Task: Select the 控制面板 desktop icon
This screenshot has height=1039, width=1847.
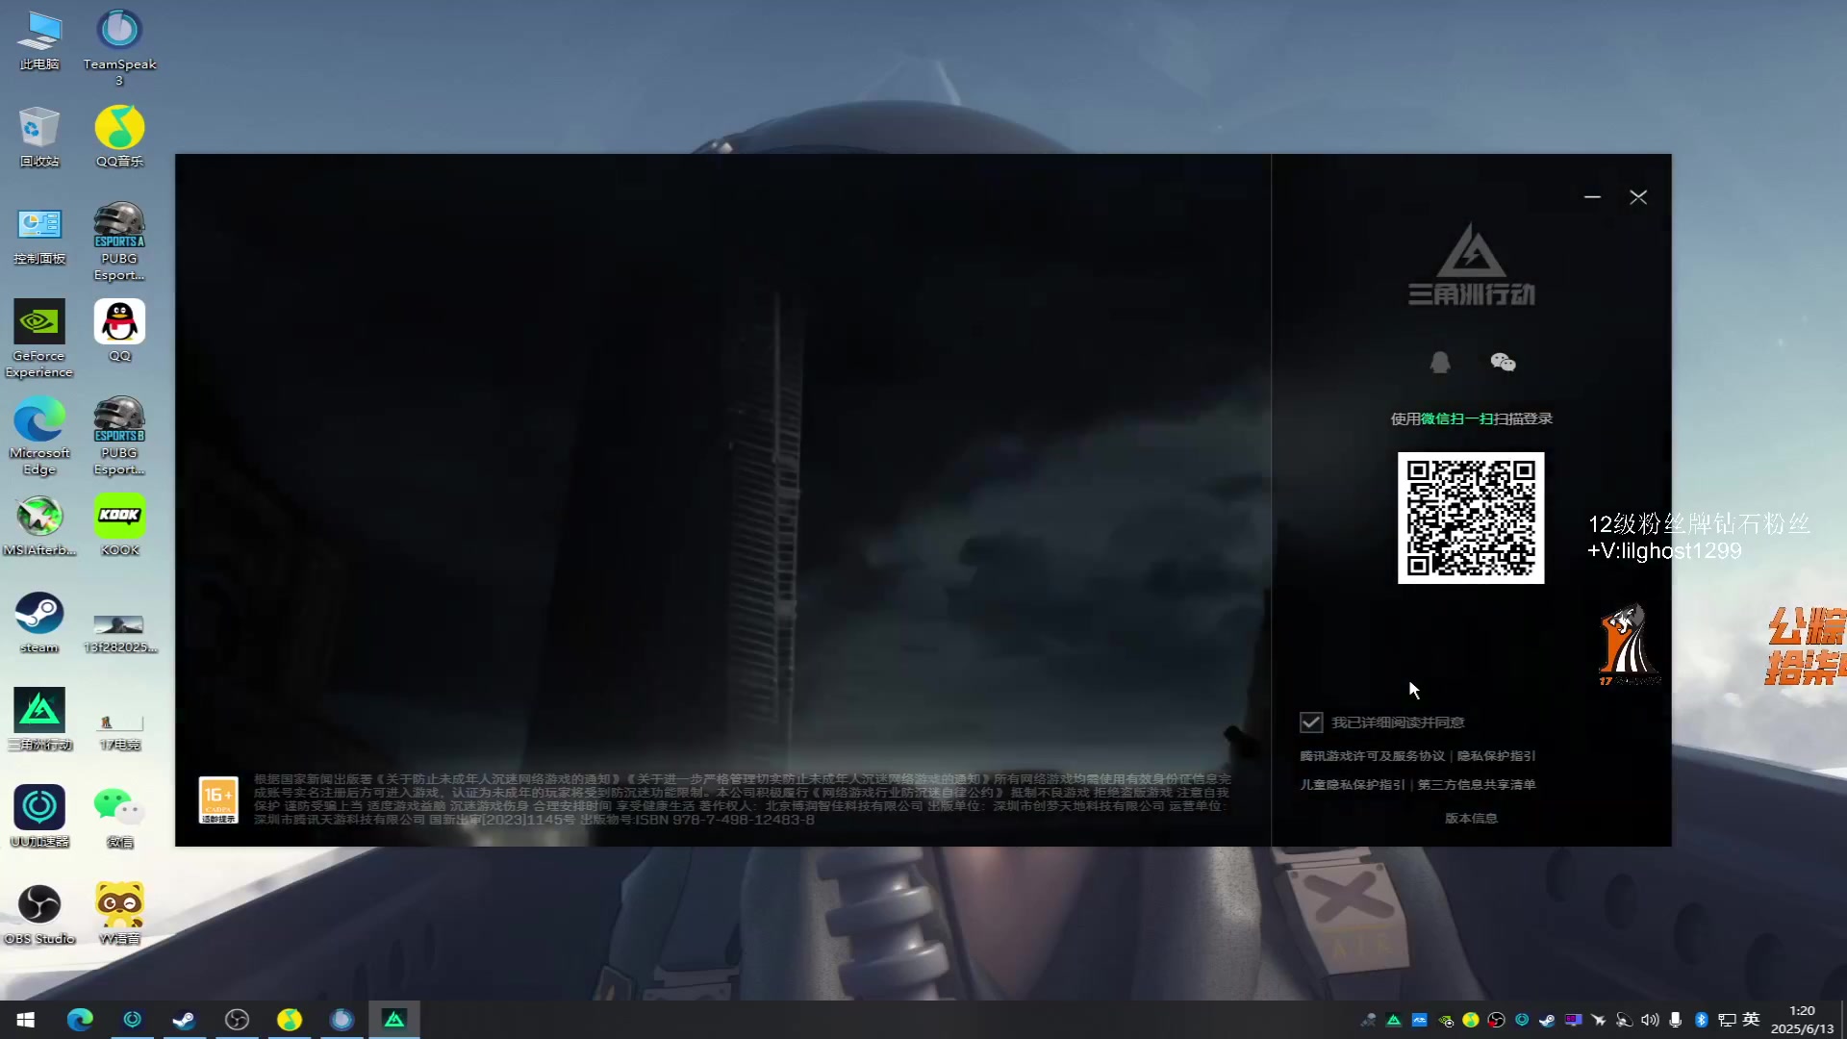Action: [x=39, y=236]
